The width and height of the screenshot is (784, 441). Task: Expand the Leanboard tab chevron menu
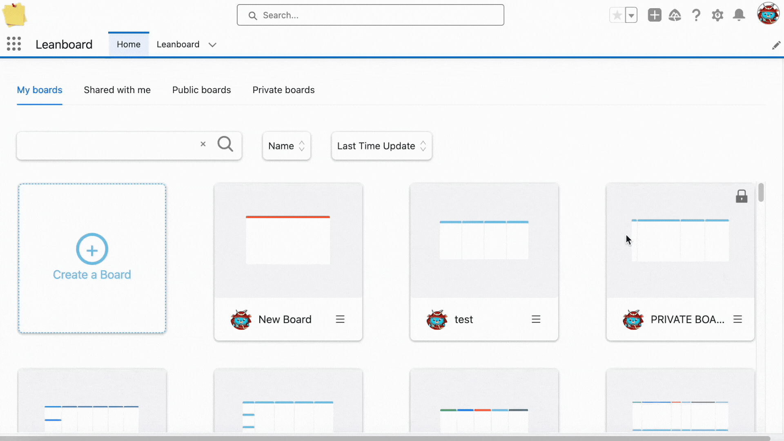tap(212, 45)
